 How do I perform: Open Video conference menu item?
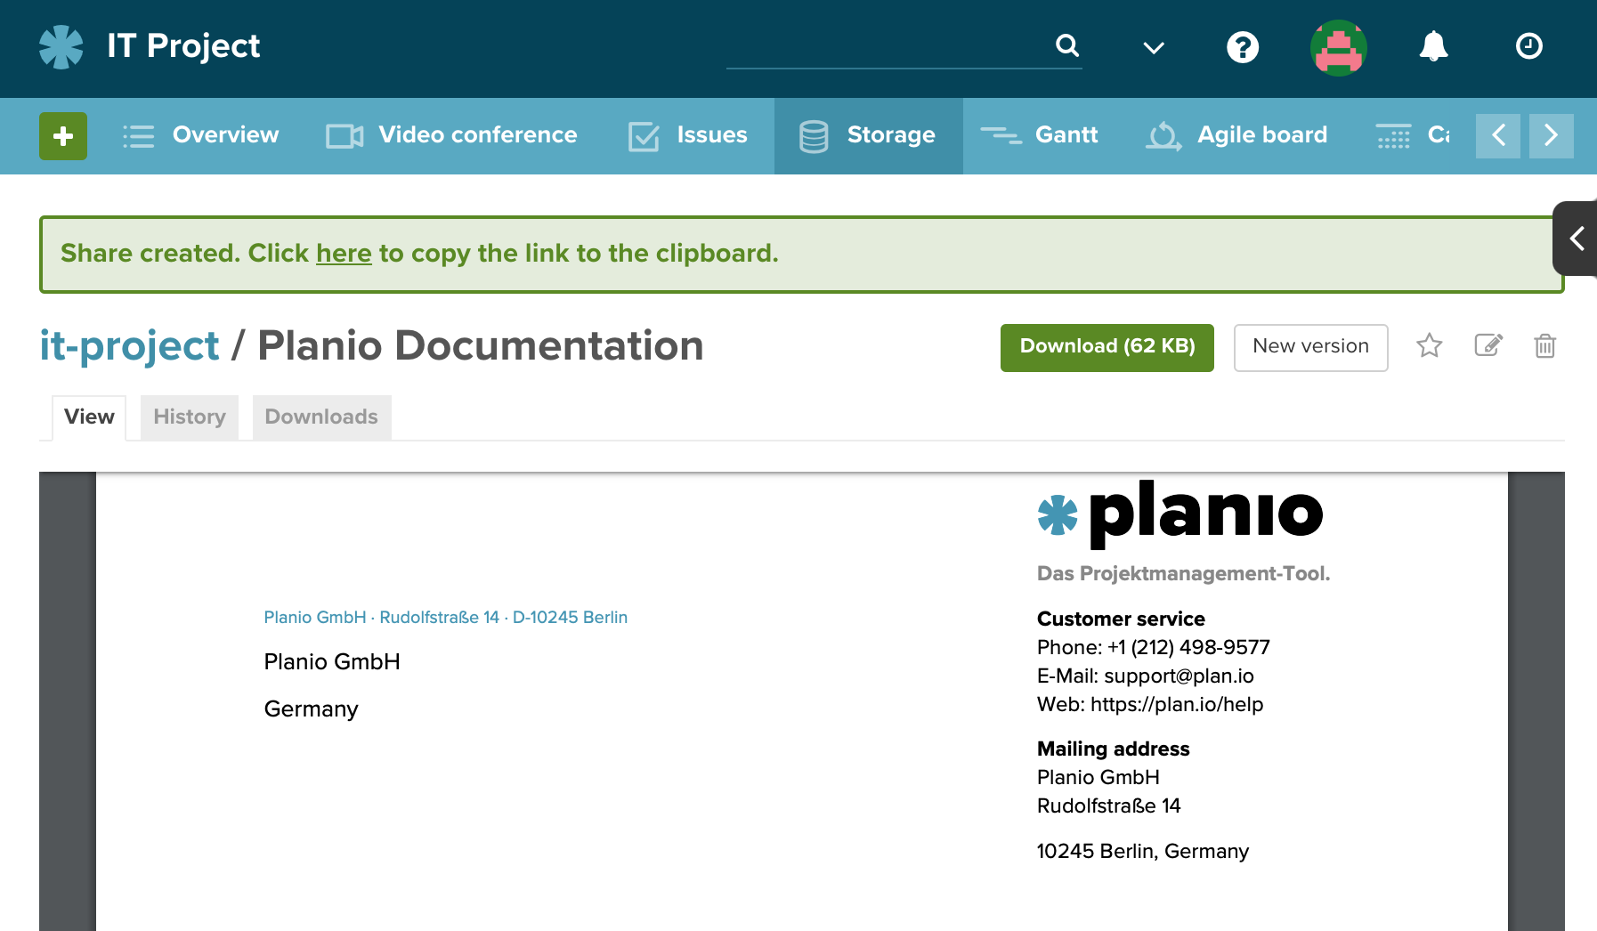tap(452, 135)
